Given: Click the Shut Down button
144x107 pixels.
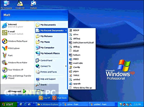Looking at the screenshot, I should [59, 98].
